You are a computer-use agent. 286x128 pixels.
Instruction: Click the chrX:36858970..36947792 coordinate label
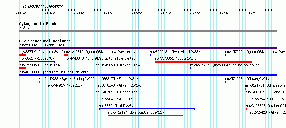(41, 7)
